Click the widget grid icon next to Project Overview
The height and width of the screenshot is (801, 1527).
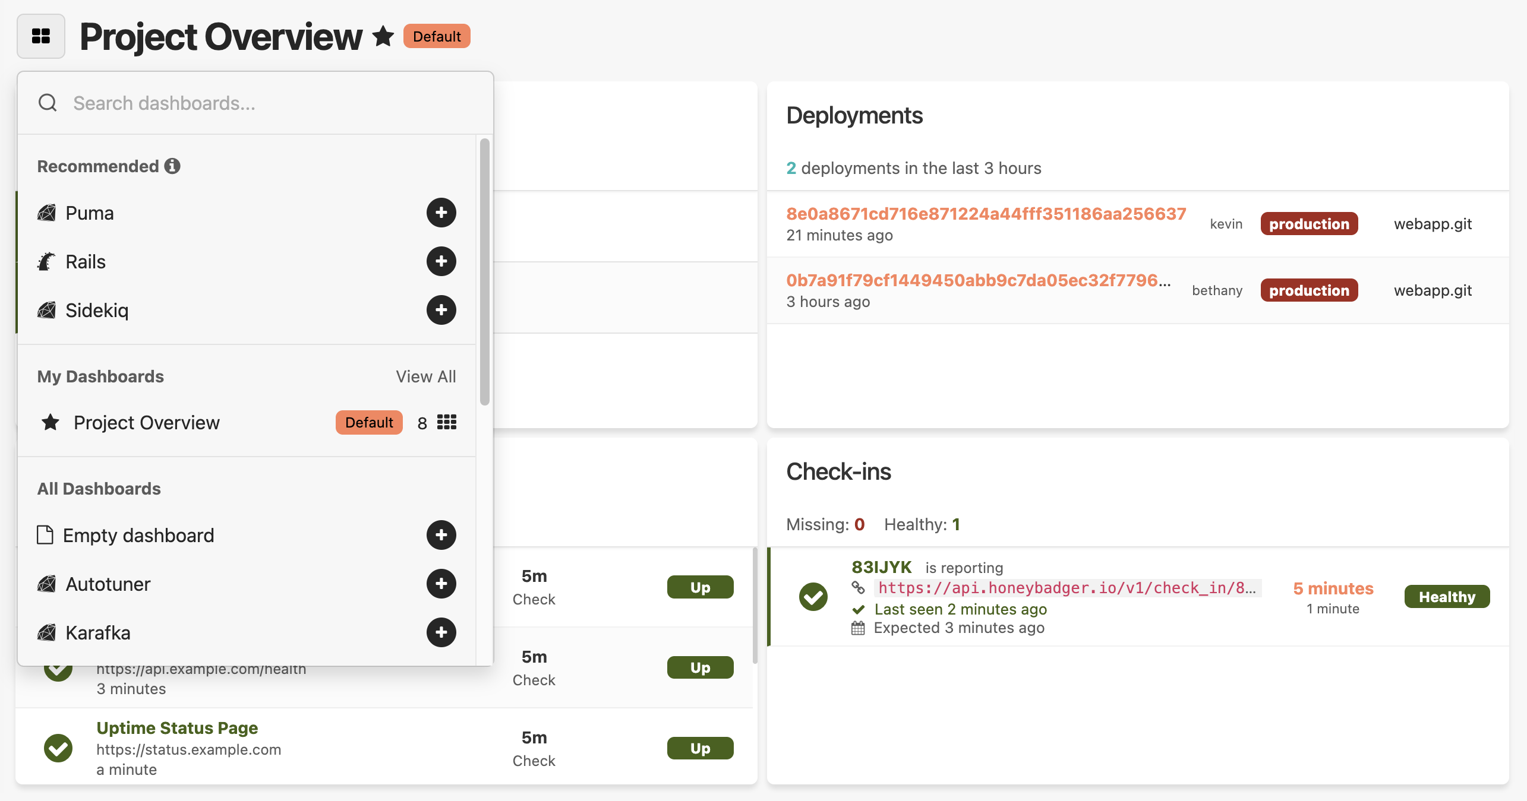[x=446, y=422]
